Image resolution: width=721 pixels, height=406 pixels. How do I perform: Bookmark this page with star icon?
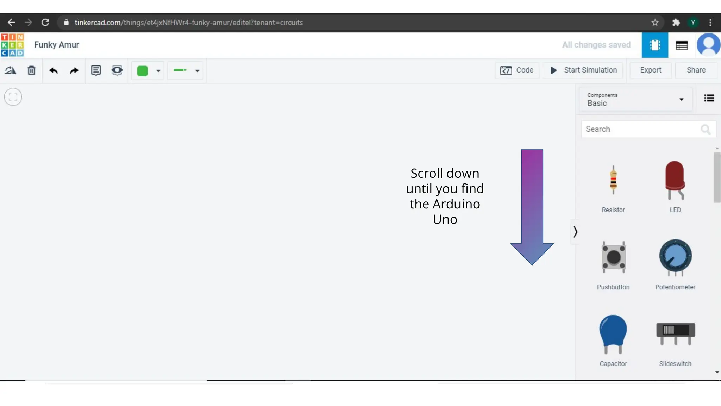coord(655,23)
